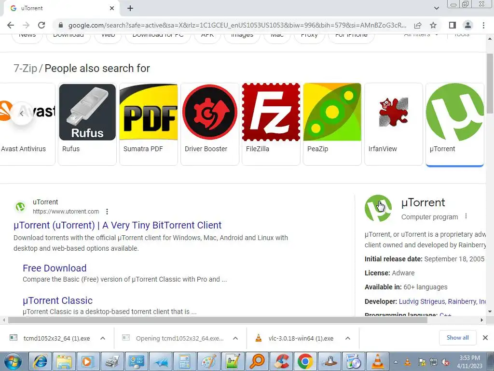Click the horizontal scrollbar right arrow

click(x=482, y=320)
